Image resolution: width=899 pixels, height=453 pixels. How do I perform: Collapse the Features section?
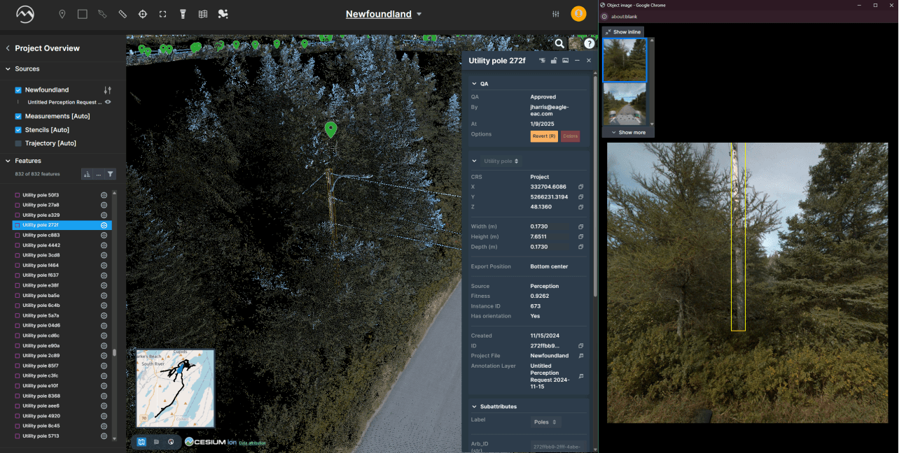point(8,161)
